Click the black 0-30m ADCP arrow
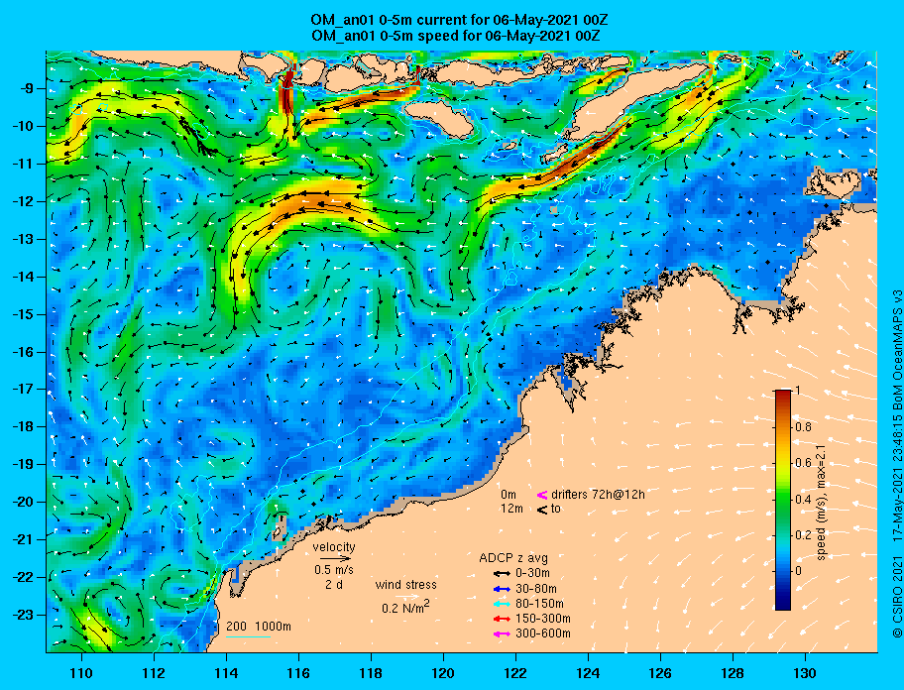 tap(503, 574)
